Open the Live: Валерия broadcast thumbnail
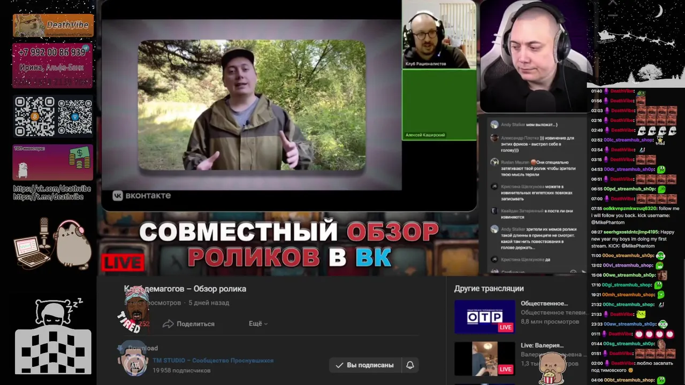This screenshot has width=685, height=385. pyautogui.click(x=484, y=359)
